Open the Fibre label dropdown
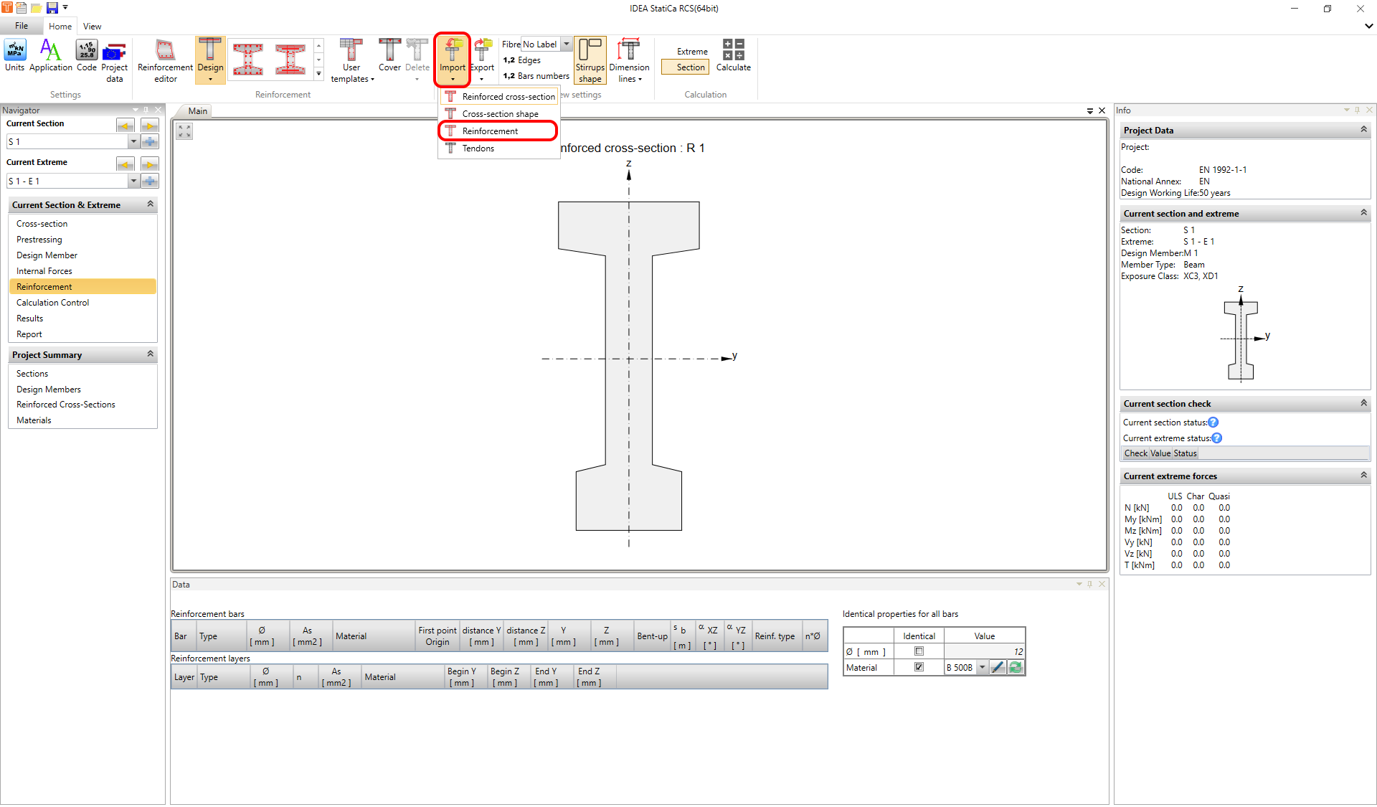 point(567,44)
